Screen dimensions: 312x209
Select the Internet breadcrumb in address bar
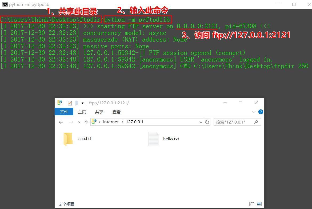tap(111, 122)
